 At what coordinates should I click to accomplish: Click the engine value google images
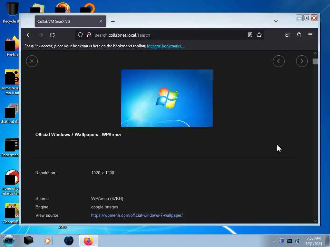[x=105, y=207]
